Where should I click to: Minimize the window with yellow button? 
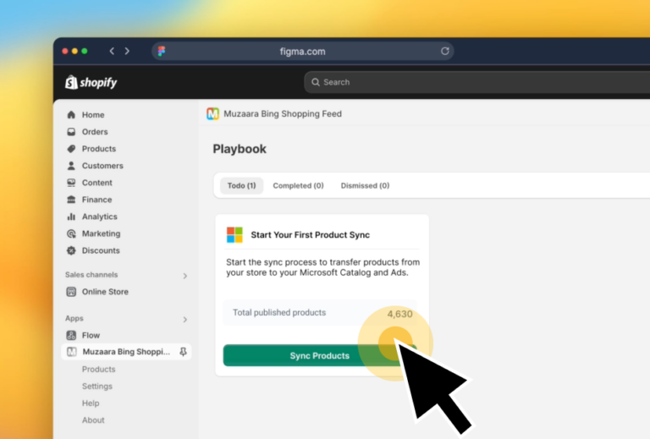coord(74,51)
